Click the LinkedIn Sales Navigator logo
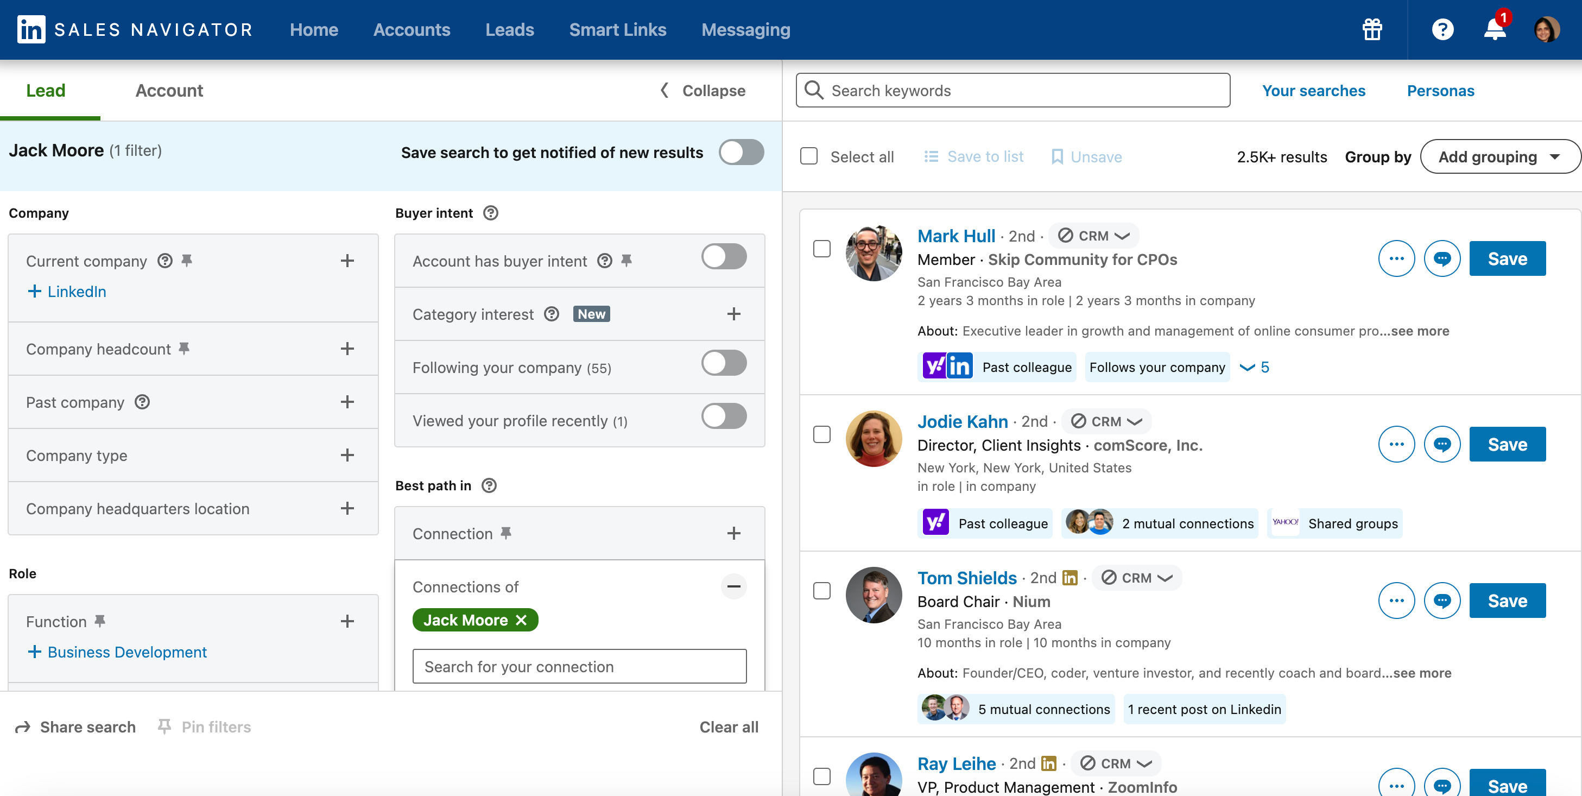The height and width of the screenshot is (796, 1582). click(x=135, y=29)
